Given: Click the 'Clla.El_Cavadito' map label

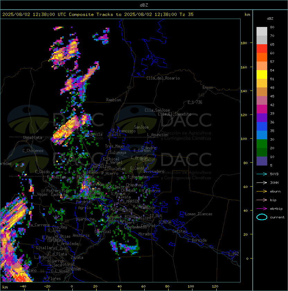Looking at the screenshot, I should click(x=174, y=114).
